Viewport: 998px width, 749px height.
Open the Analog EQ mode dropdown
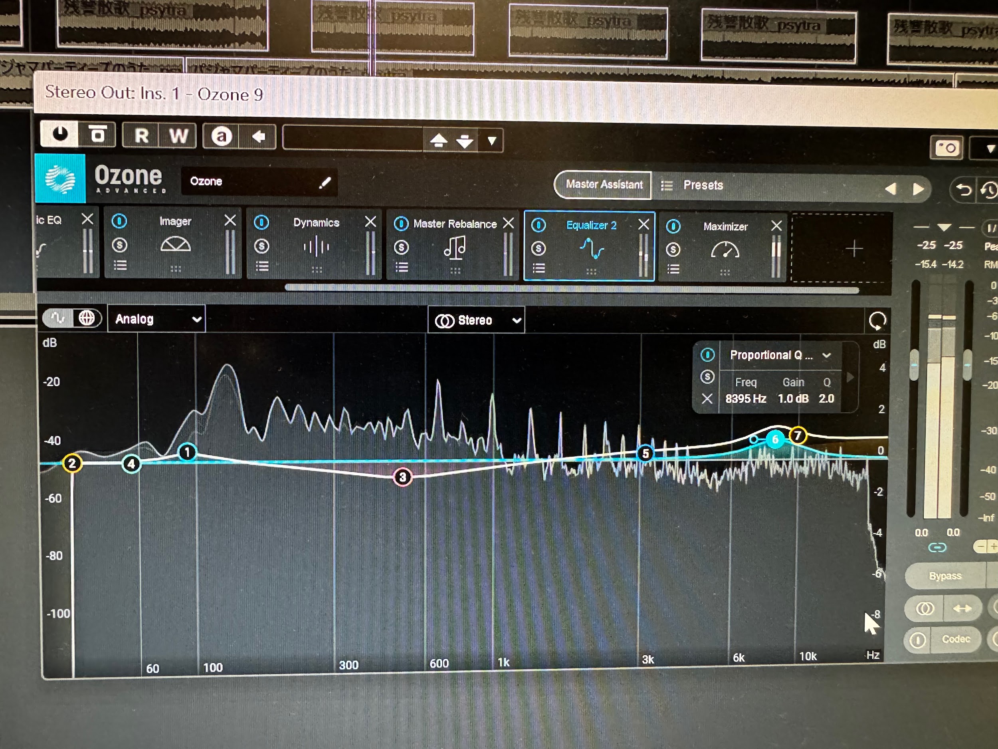pos(156,319)
